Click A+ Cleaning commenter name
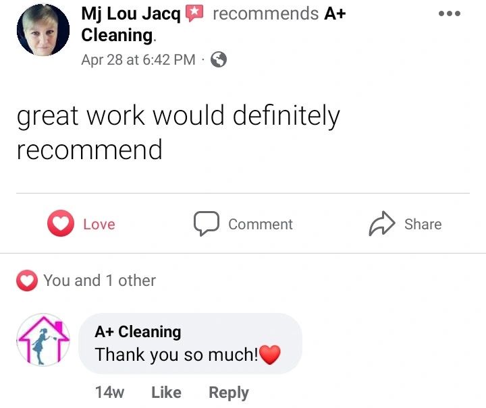486x408 pixels. pos(138,332)
